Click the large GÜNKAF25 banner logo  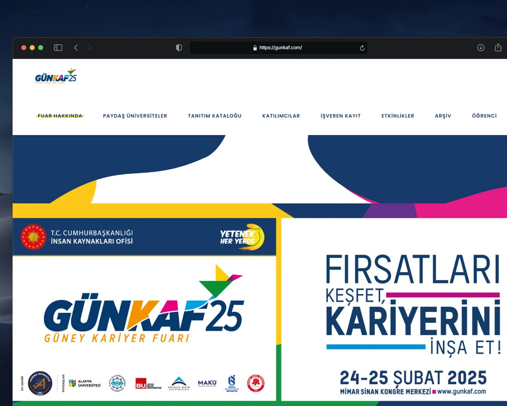144,304
